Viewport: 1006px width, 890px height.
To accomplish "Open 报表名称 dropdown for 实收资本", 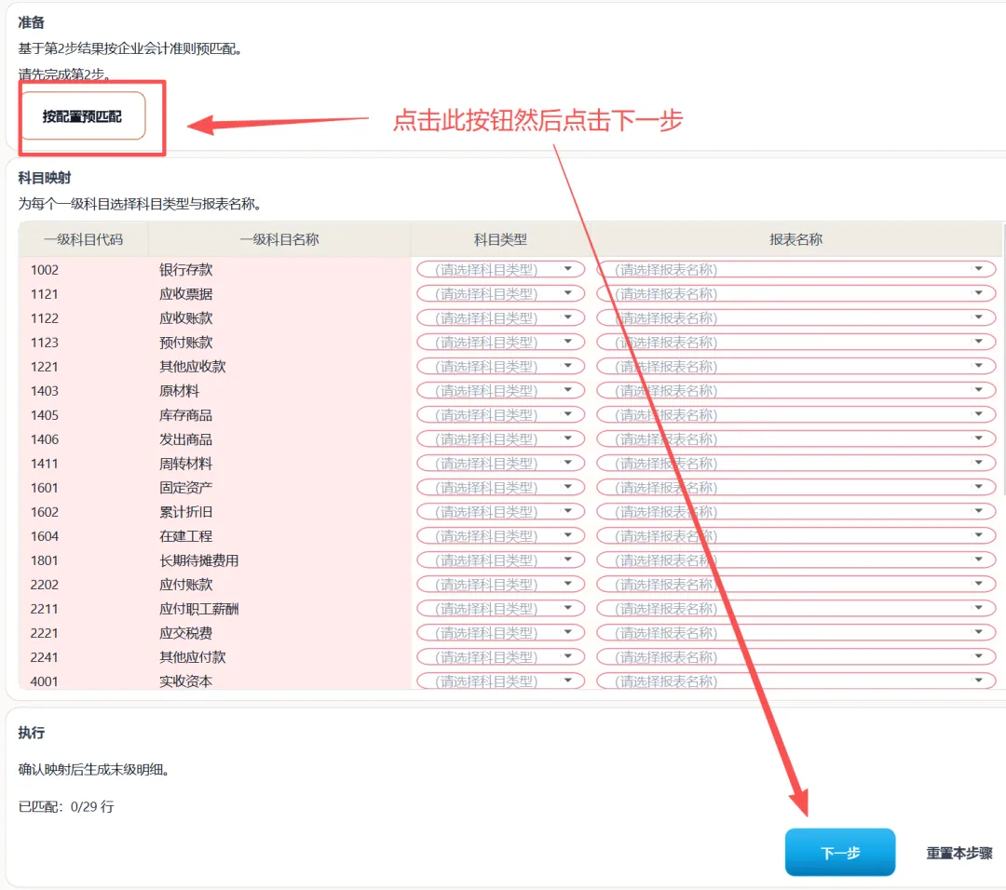I will pyautogui.click(x=795, y=681).
